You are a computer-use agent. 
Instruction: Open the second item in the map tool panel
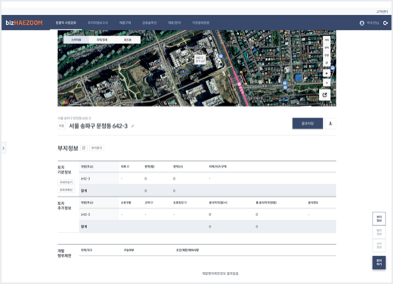[326, 48]
